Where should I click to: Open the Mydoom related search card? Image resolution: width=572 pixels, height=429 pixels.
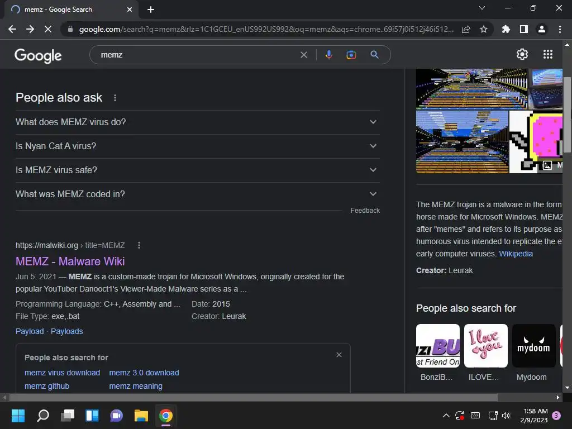point(533,353)
